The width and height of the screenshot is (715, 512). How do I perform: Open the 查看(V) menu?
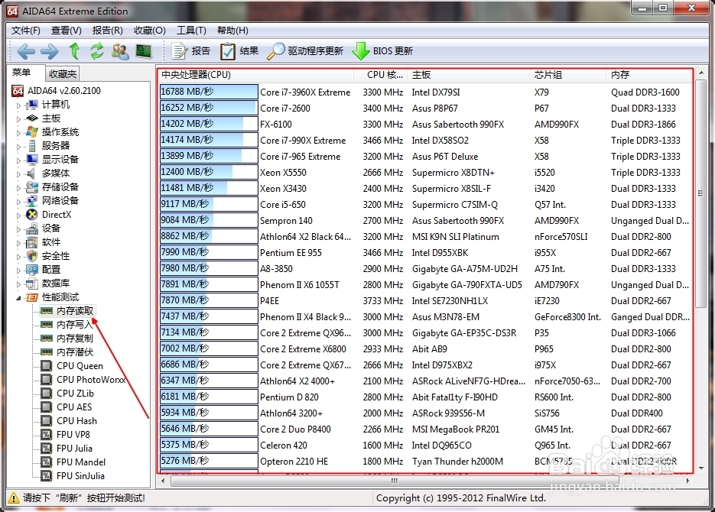coord(66,31)
